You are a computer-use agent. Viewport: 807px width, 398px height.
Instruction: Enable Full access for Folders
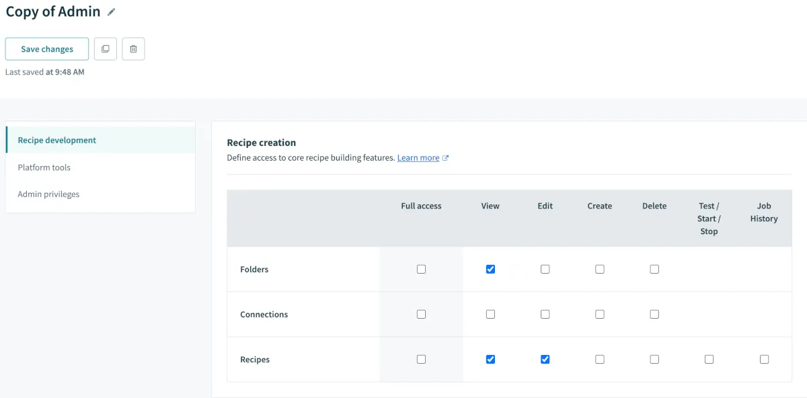click(x=421, y=269)
